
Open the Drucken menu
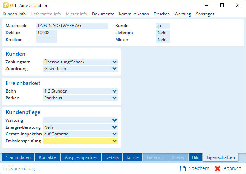click(x=162, y=14)
